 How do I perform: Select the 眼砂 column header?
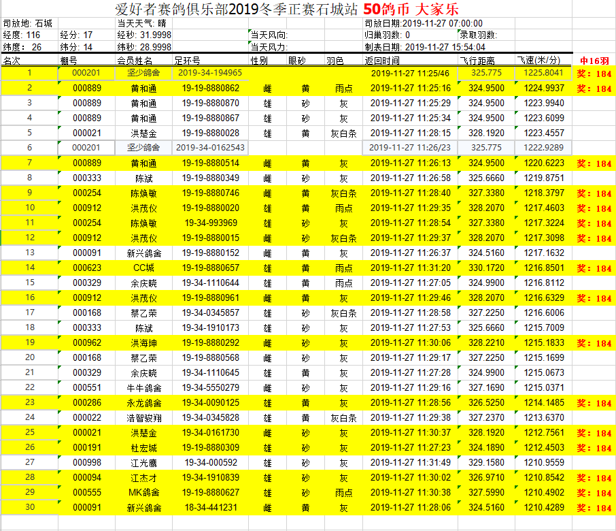point(297,61)
